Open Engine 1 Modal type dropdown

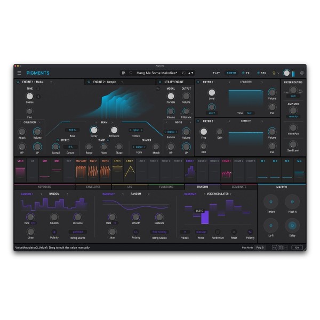pyautogui.click(x=51, y=82)
